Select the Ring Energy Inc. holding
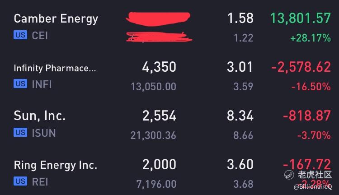This screenshot has width=339, height=195. coord(169,174)
